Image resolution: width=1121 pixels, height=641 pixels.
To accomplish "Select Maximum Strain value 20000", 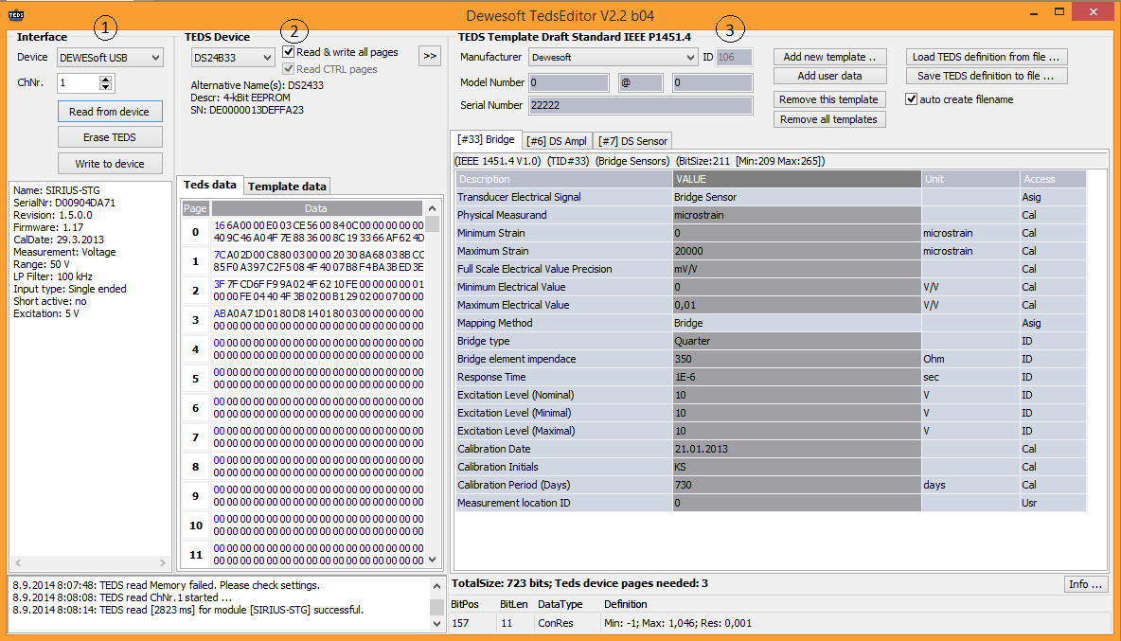I will tap(796, 252).
